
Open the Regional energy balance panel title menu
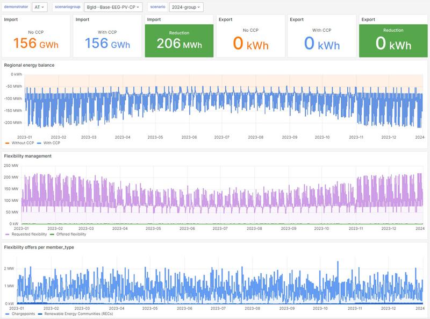[29, 65]
